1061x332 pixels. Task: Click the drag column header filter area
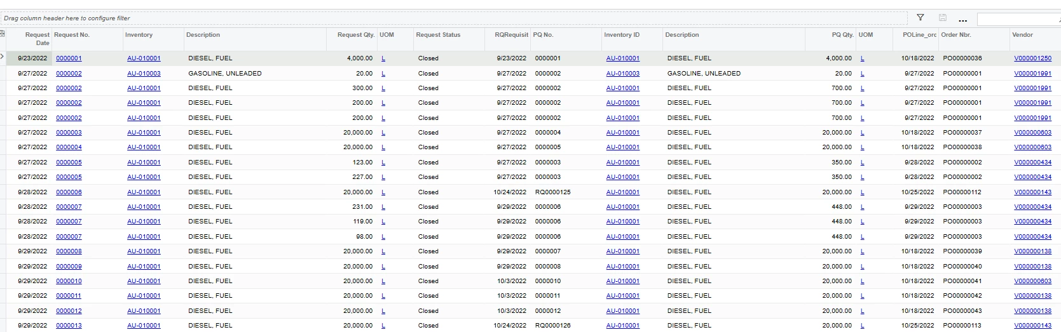[454, 18]
